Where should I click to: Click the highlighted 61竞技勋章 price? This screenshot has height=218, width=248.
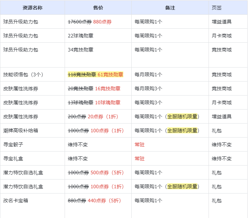click(x=110, y=75)
